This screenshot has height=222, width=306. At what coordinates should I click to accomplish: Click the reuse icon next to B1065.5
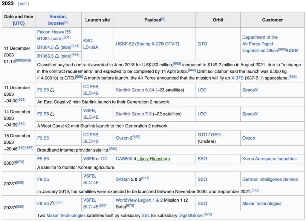click(57, 56)
